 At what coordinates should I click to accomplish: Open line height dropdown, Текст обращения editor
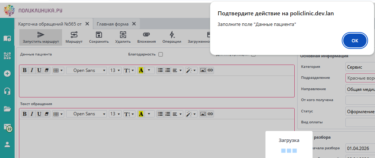(129, 114)
